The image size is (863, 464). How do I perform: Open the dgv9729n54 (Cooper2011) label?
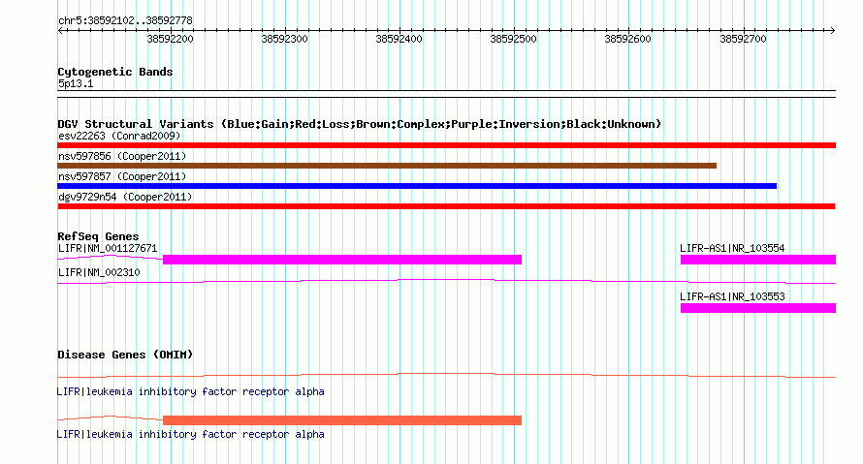tap(125, 197)
